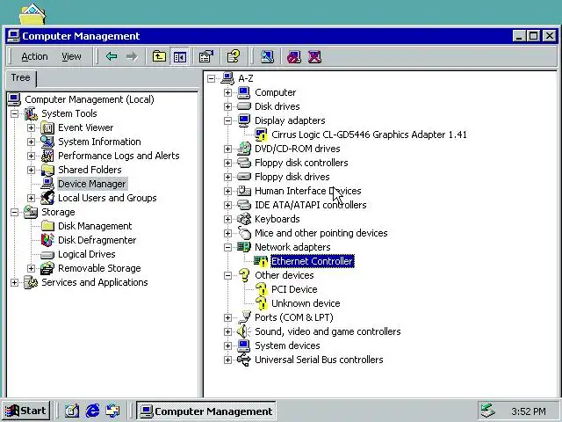Expand the Event Viewer node
Image resolution: width=562 pixels, height=422 pixels.
32,128
